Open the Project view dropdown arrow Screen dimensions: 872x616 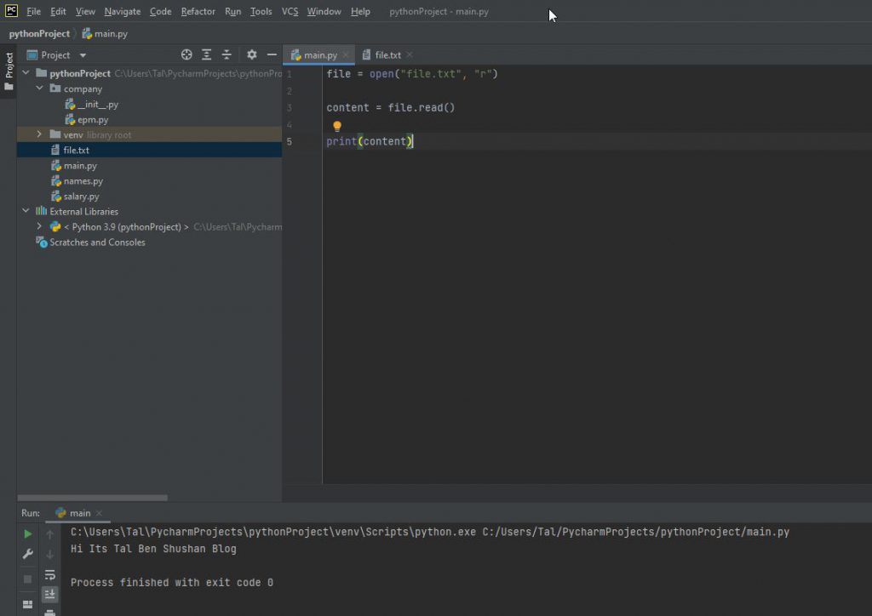83,55
